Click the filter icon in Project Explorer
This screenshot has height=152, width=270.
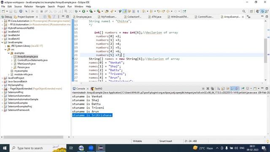[x=54, y=17]
